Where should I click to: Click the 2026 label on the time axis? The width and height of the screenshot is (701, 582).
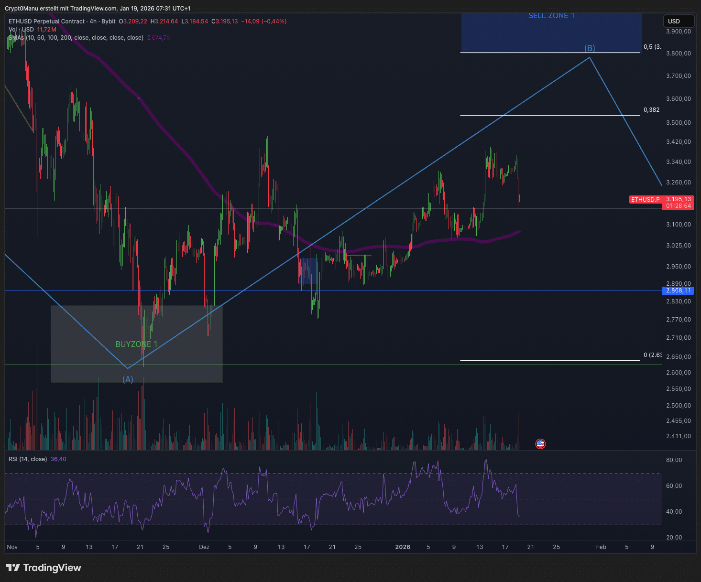coord(403,547)
